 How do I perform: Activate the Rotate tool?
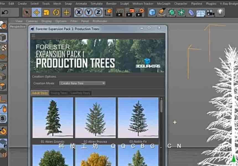click(x=56, y=12)
